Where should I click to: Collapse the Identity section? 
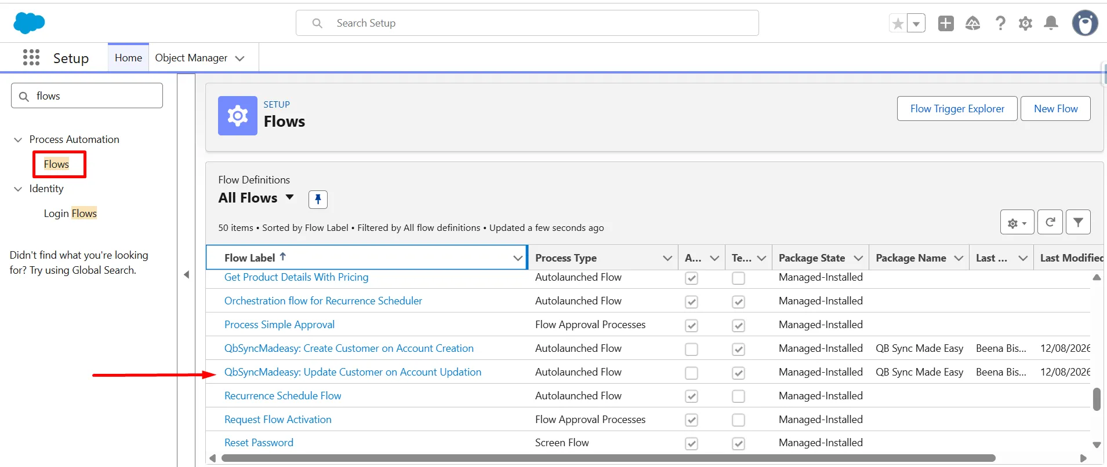point(18,189)
